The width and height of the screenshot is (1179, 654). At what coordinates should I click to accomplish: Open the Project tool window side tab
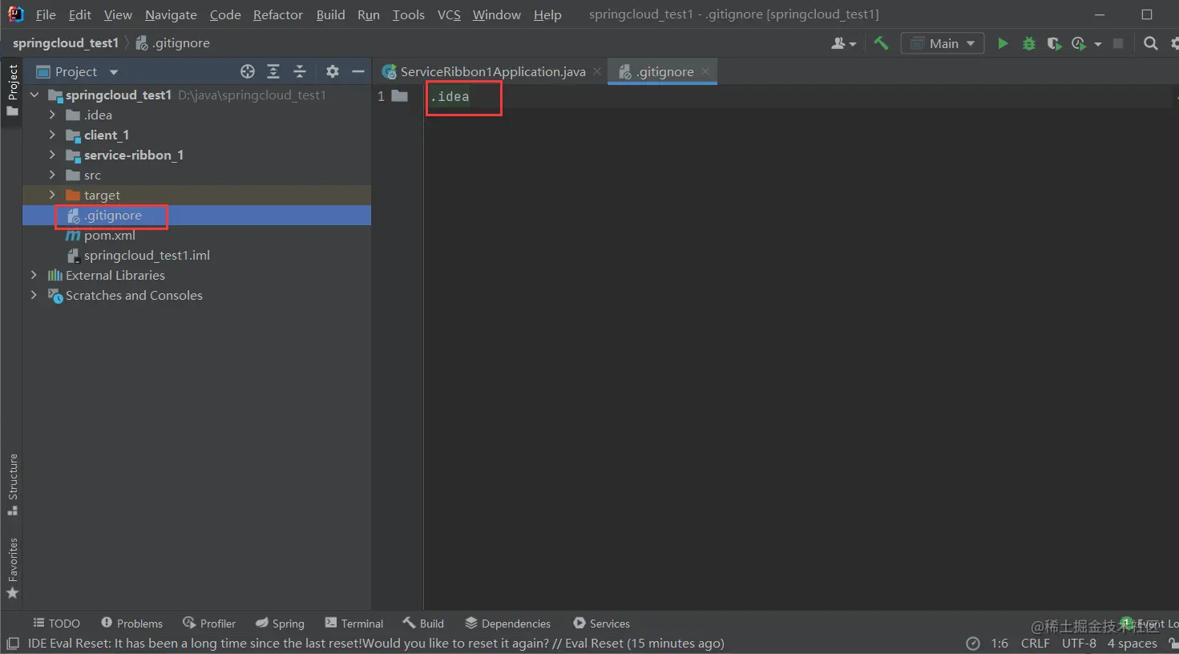click(12, 89)
